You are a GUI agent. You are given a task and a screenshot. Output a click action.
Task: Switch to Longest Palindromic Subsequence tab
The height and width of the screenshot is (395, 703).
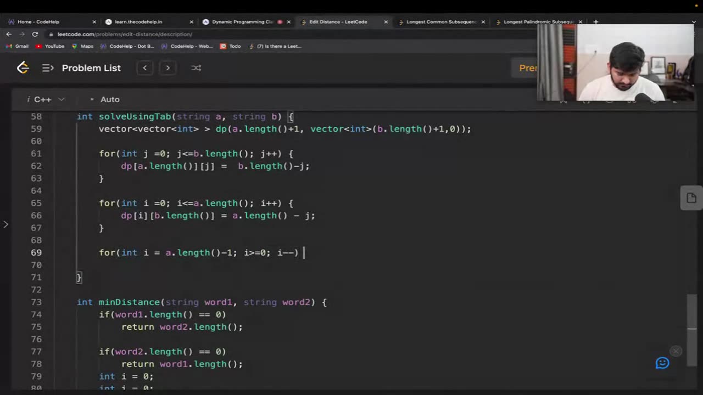click(x=537, y=22)
